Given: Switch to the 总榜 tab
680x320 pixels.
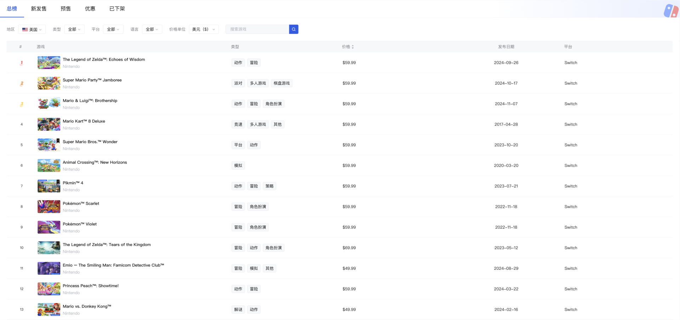Looking at the screenshot, I should (x=12, y=8).
